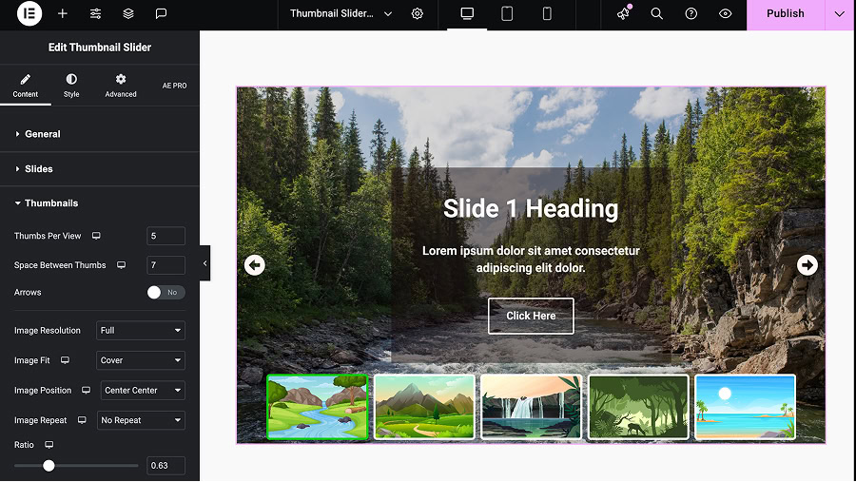Select the green jungle deer thumbnail

coord(638,407)
